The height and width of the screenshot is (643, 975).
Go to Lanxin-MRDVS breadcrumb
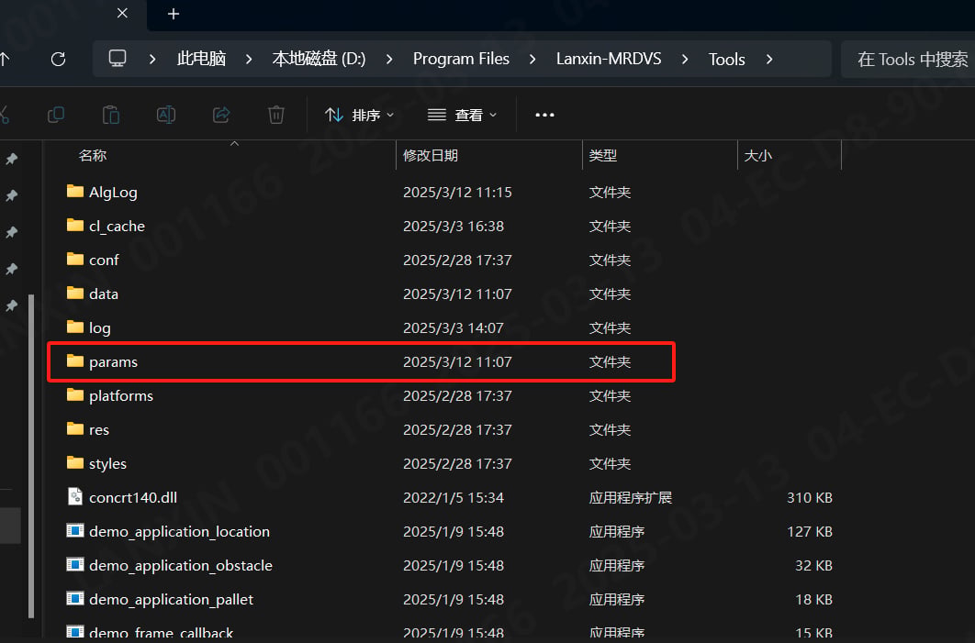(609, 59)
